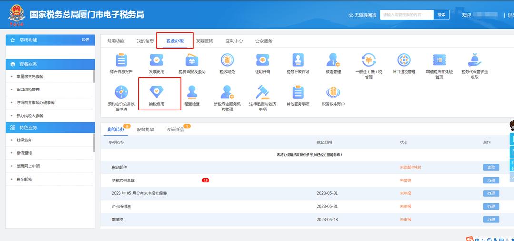Click the 搜索 search button
The width and height of the screenshot is (514, 241).
pyautogui.click(x=441, y=15)
